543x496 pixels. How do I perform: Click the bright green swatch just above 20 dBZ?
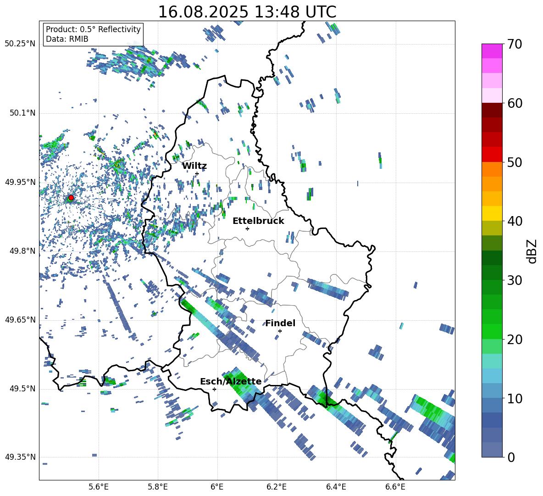[x=492, y=331]
